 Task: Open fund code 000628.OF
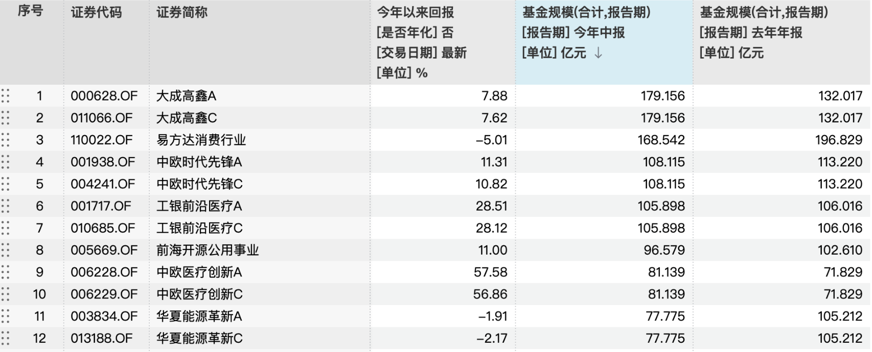coord(104,96)
